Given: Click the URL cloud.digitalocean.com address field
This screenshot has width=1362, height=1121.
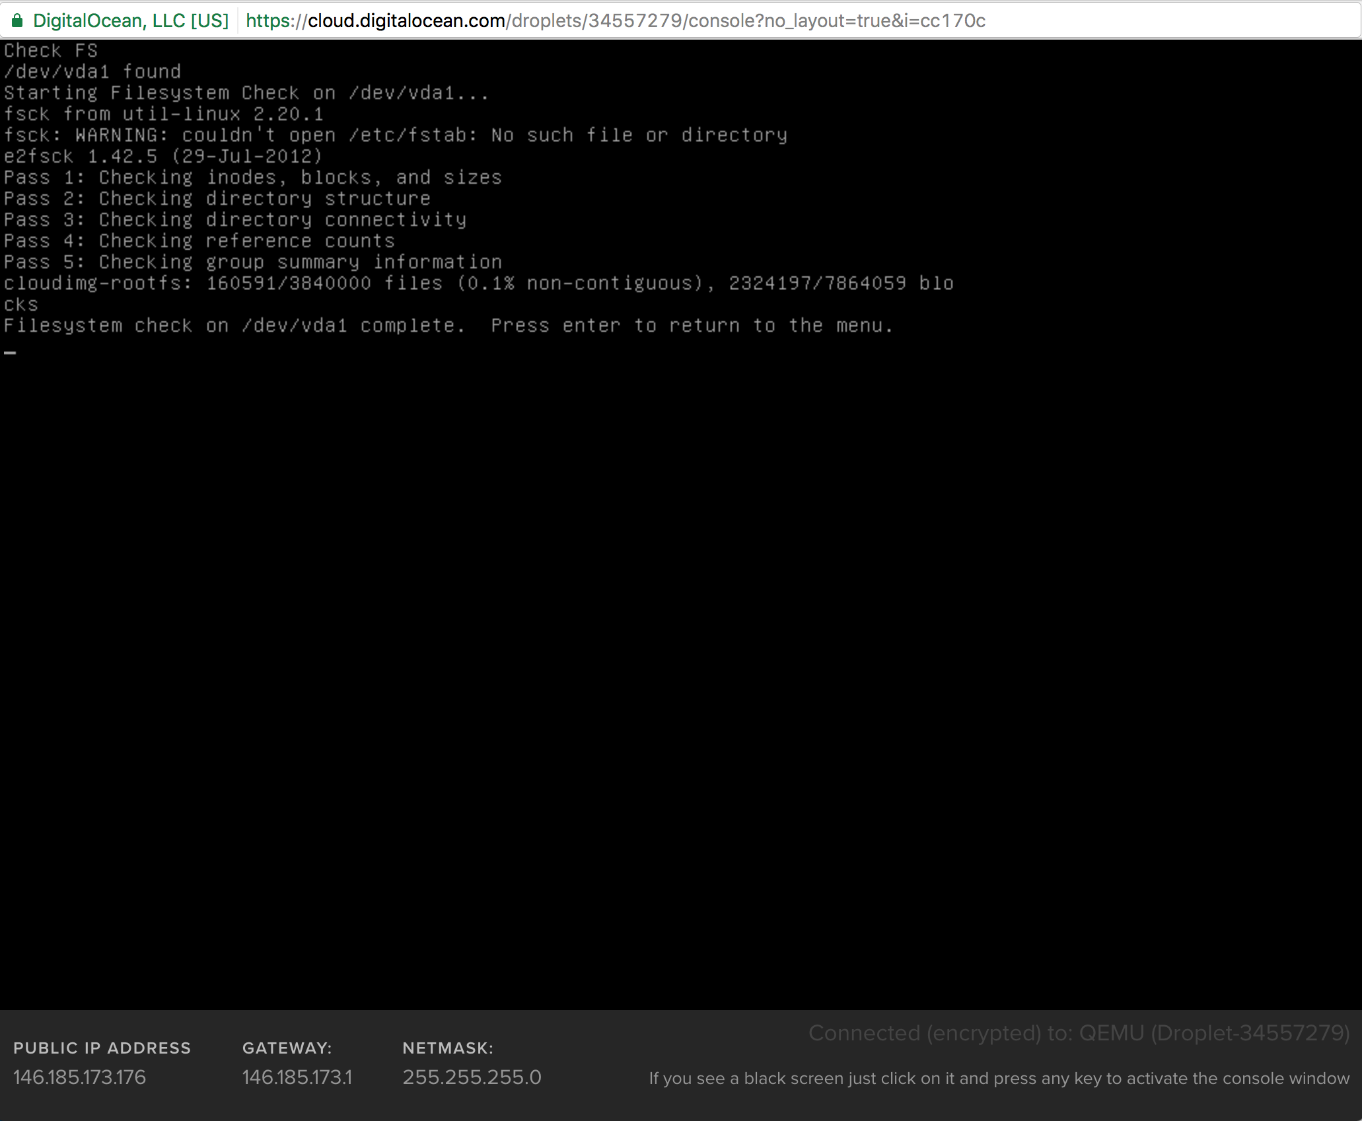Looking at the screenshot, I should (x=616, y=20).
